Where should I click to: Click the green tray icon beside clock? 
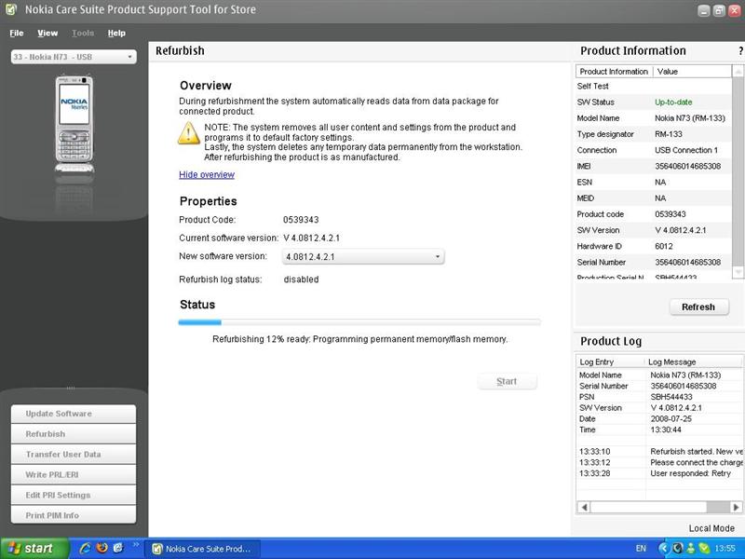[704, 549]
